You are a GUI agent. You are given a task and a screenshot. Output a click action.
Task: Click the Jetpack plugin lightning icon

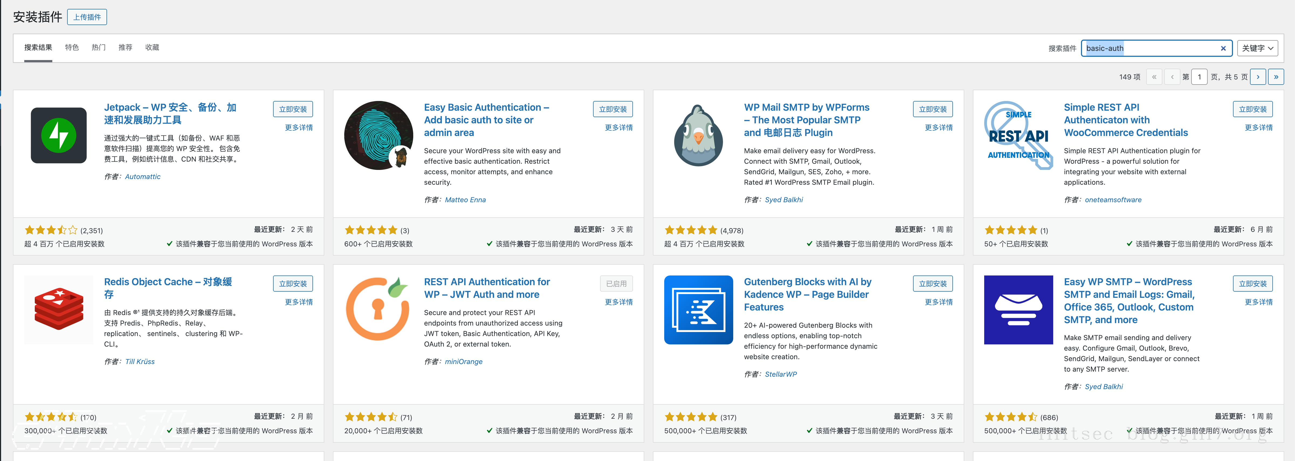click(x=58, y=135)
